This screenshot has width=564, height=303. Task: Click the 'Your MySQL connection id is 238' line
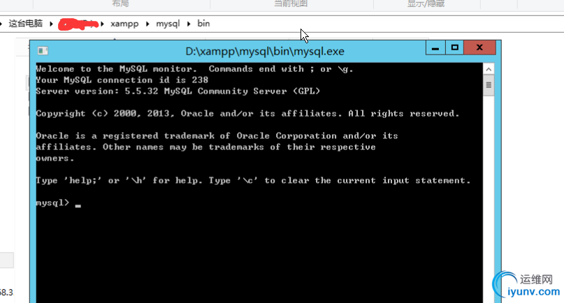pyautogui.click(x=122, y=80)
